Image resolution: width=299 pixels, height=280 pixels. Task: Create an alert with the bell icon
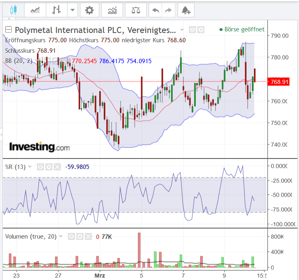pyautogui.click(x=186, y=10)
